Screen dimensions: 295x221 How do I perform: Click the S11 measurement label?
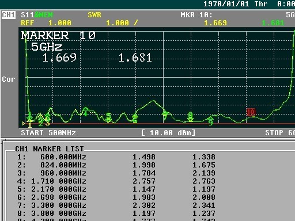click(28, 15)
